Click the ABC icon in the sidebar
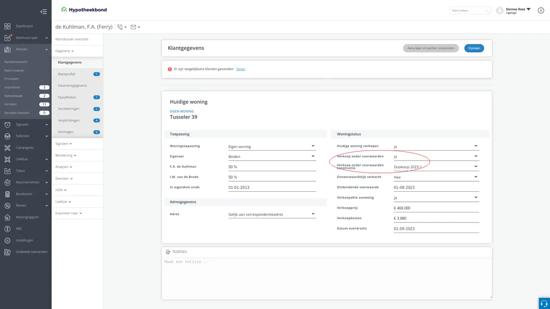The image size is (550, 309). tap(7, 228)
